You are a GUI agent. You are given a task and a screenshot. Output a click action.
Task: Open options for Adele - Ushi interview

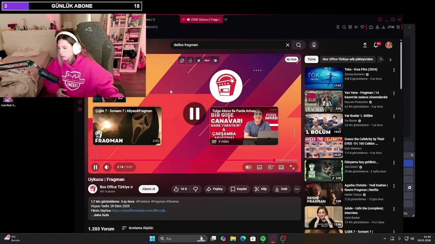pyautogui.click(x=394, y=209)
